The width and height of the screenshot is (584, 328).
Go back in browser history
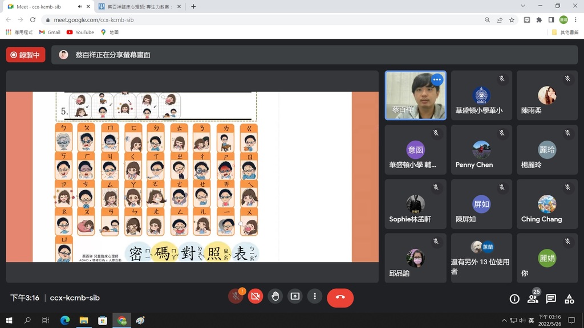9,20
